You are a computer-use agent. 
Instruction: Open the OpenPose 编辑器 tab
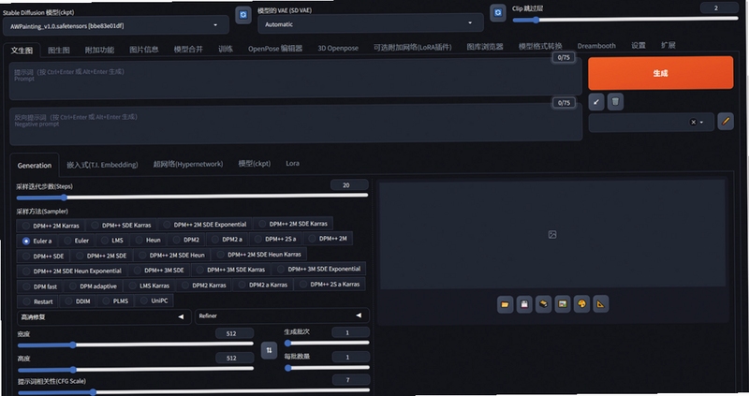coord(275,49)
